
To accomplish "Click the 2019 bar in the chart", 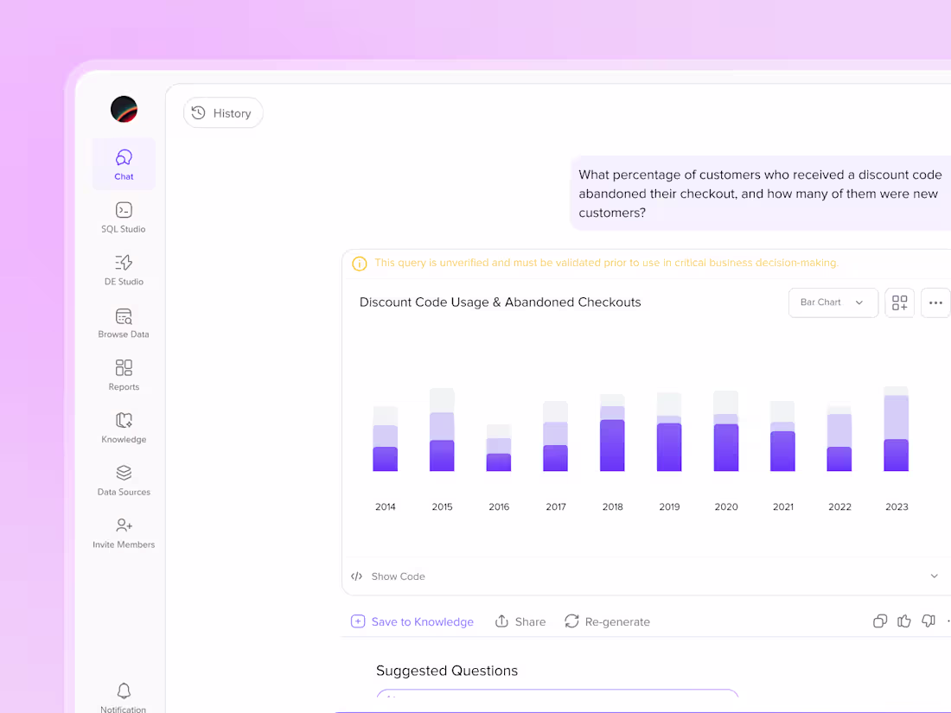I will click(669, 431).
